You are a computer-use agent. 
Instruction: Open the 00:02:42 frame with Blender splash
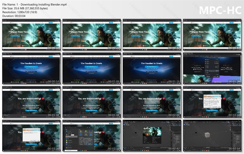click(152, 136)
